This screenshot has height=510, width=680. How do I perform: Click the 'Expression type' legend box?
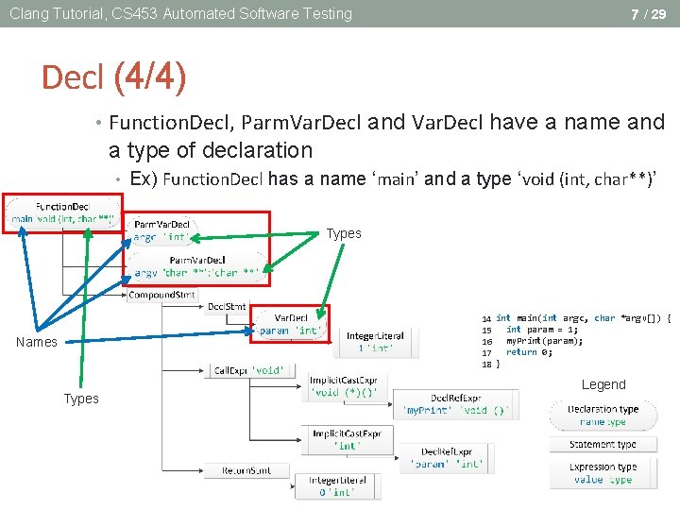coord(603,473)
